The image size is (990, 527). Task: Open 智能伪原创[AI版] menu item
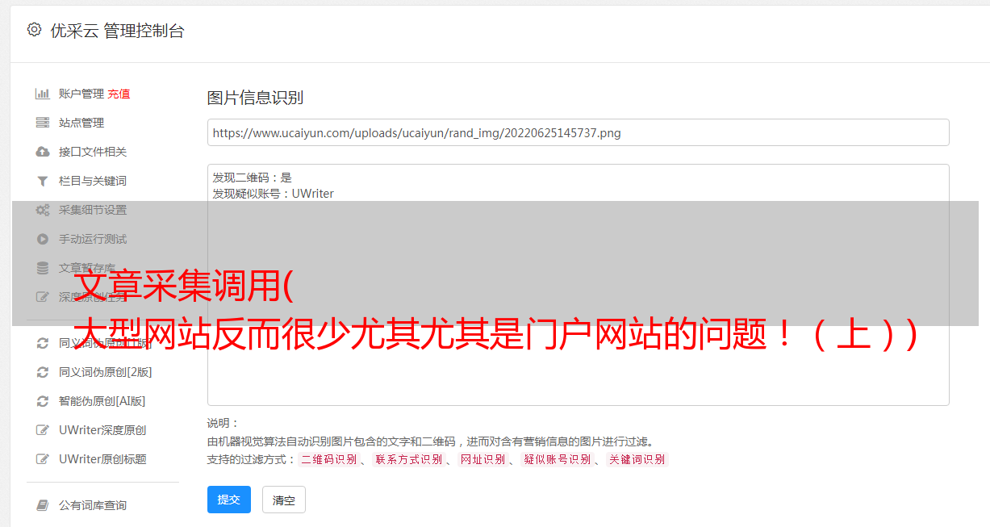(102, 401)
